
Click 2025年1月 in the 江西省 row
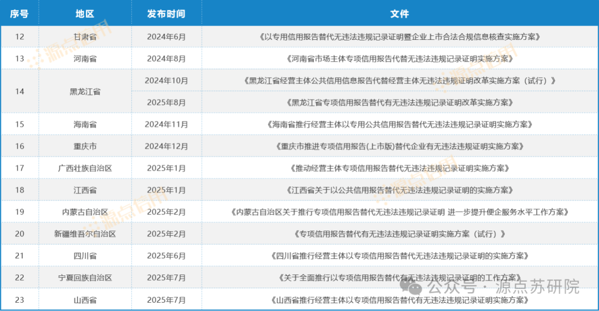pos(166,190)
